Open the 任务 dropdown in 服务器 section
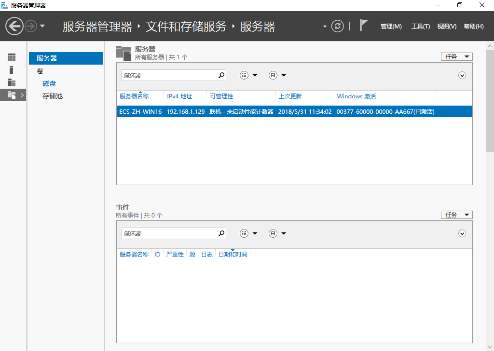 pos(456,57)
